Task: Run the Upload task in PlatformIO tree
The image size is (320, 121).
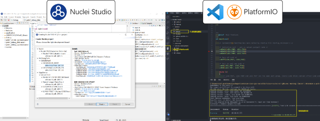Action: (177, 32)
